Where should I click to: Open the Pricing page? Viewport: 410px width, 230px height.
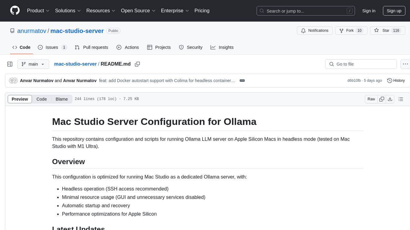202,11
